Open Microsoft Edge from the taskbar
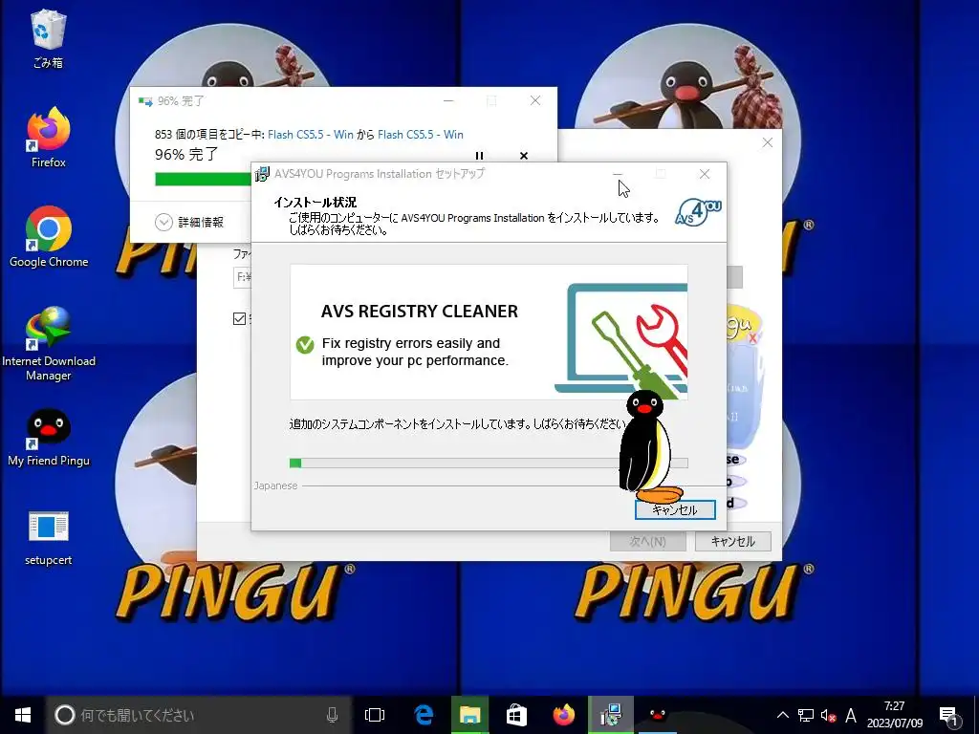This screenshot has height=734, width=979. 424,715
